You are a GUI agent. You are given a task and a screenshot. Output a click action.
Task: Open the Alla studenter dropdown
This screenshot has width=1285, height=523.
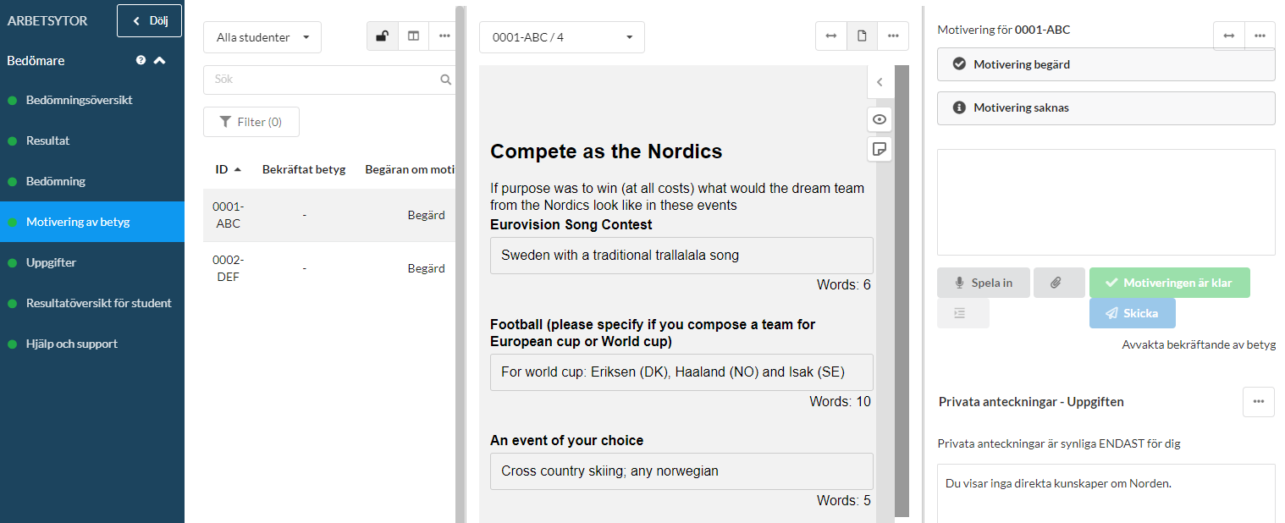[x=262, y=37]
